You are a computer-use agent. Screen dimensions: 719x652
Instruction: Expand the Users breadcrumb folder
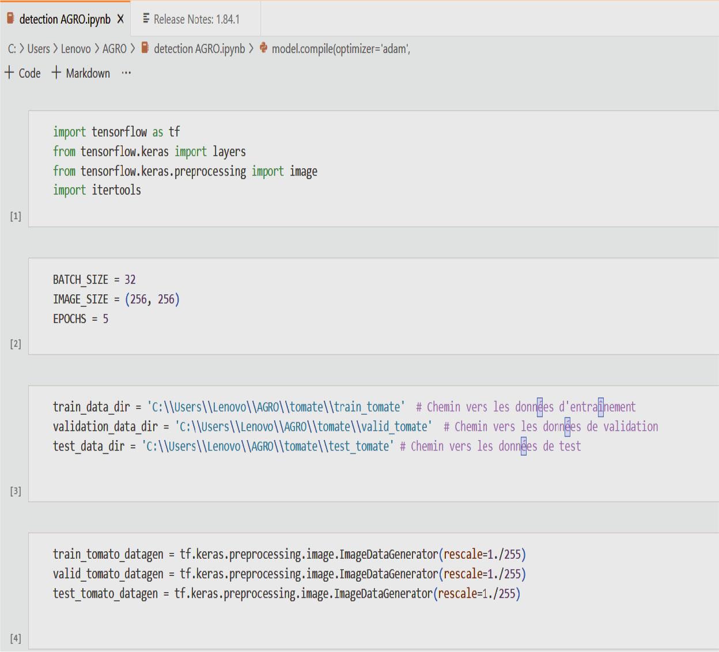[39, 49]
